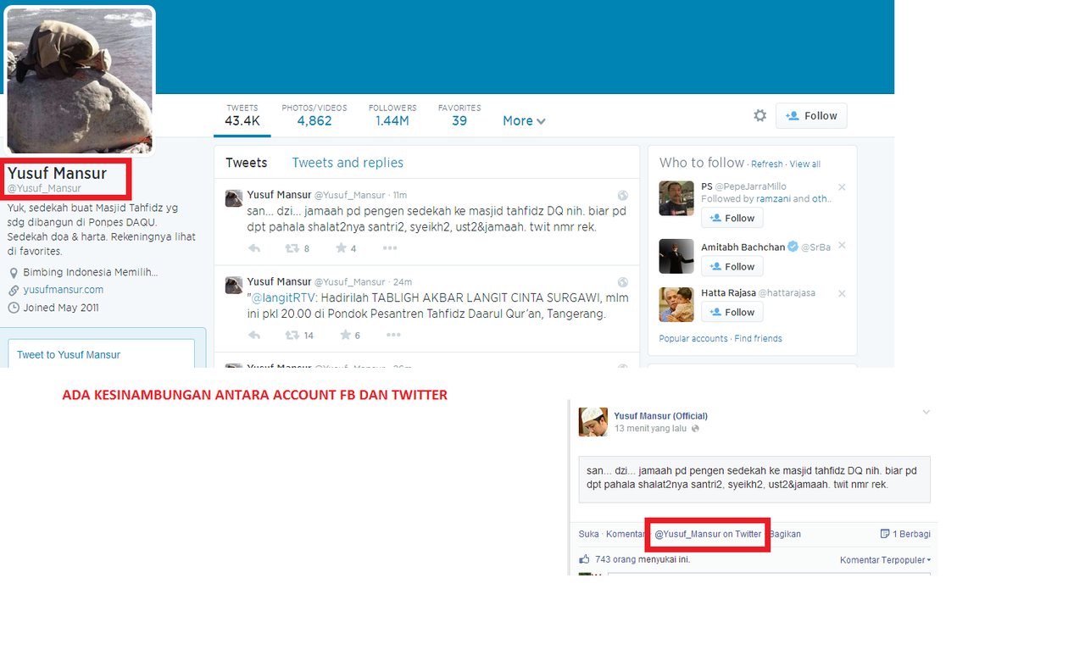Click globe icon on the 11m tweet

(623, 195)
